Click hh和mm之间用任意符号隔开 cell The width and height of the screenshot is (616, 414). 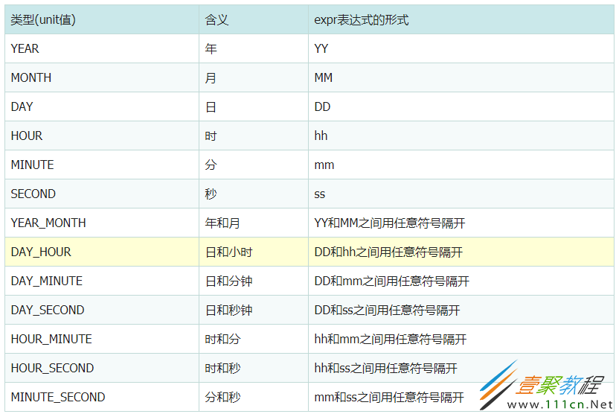coord(461,339)
